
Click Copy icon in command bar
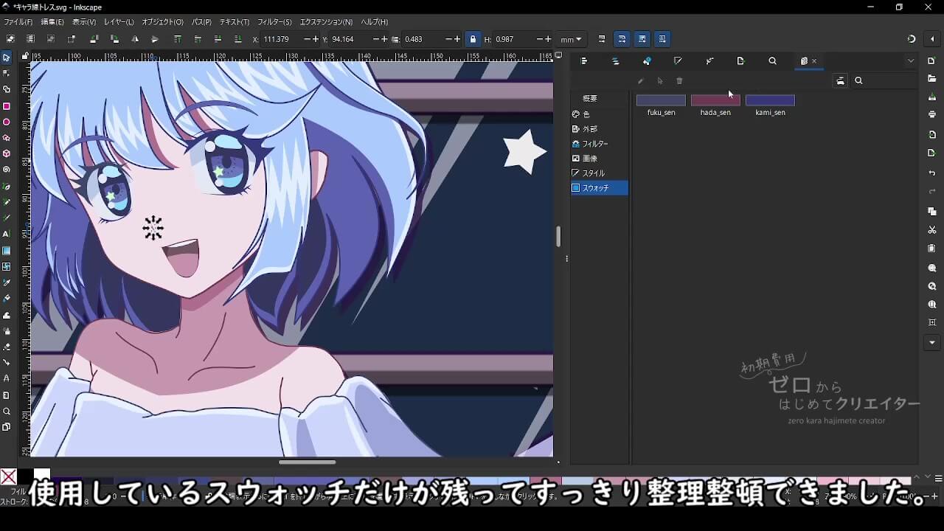[x=932, y=212]
